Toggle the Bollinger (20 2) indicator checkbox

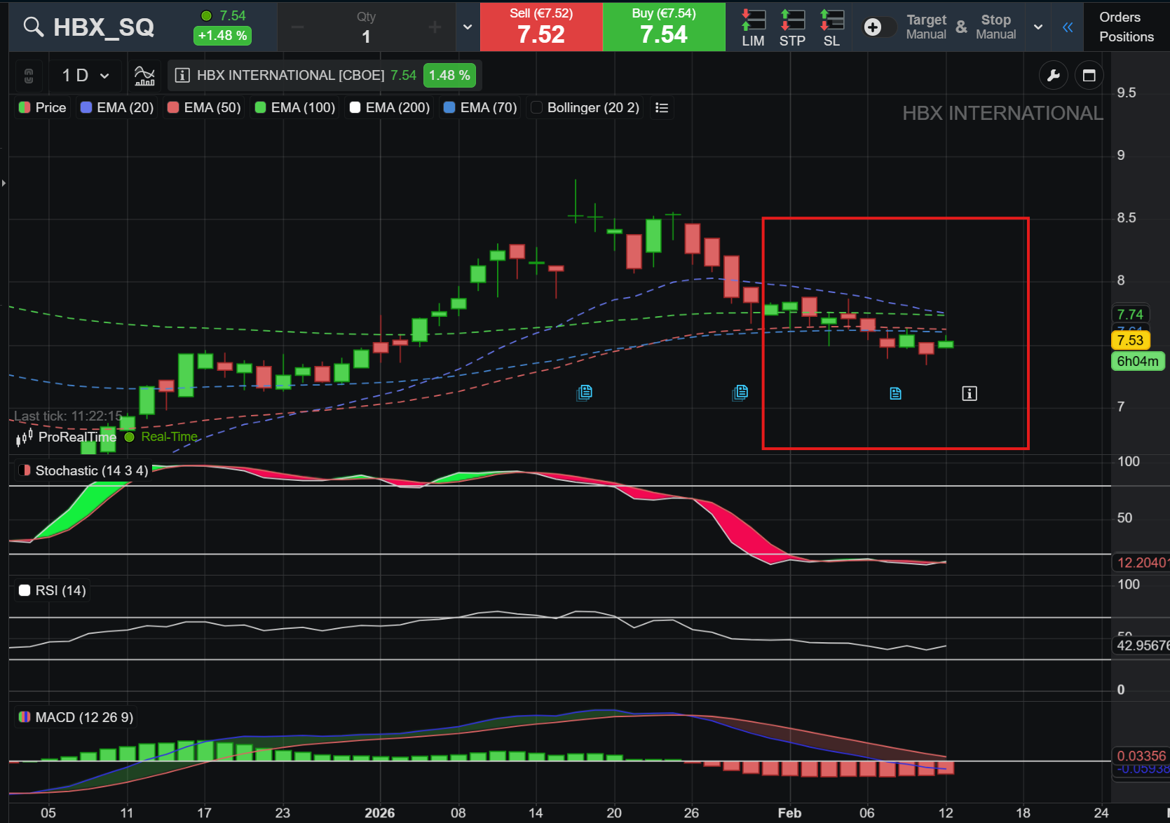click(x=537, y=107)
